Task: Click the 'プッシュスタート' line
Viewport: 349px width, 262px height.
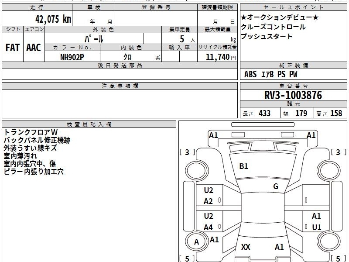Action: click(267, 36)
